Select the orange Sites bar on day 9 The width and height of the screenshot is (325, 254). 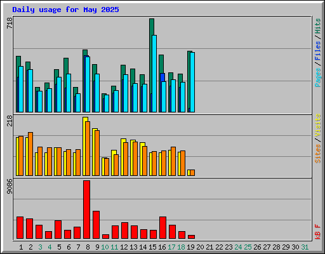[97, 153]
